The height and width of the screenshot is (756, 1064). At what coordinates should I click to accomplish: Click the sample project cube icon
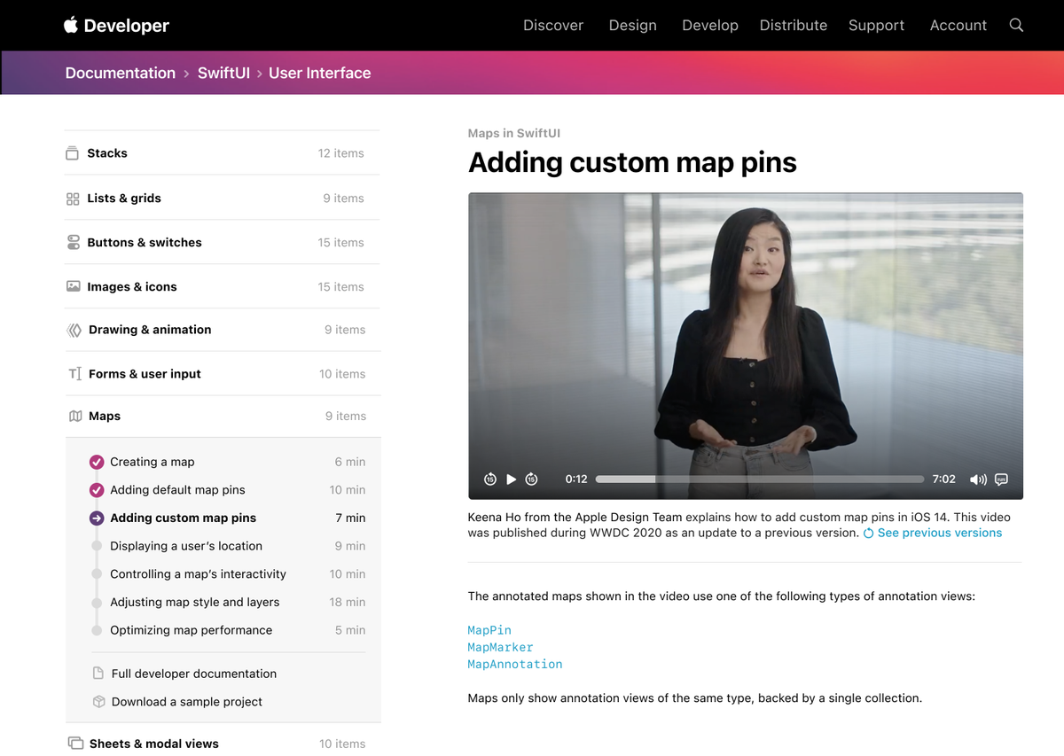pyautogui.click(x=98, y=701)
